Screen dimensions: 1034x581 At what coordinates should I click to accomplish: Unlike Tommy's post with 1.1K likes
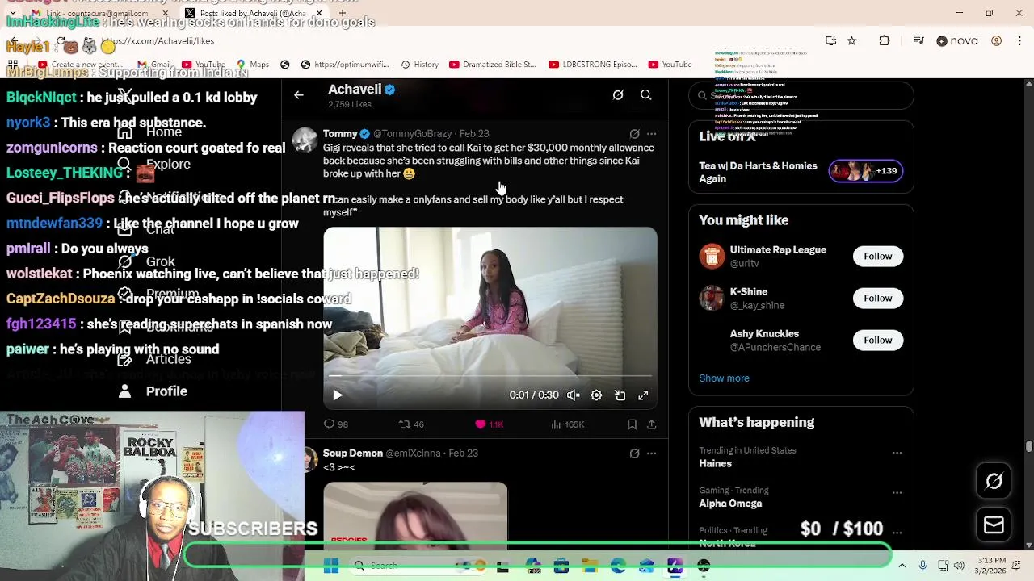pos(489,424)
